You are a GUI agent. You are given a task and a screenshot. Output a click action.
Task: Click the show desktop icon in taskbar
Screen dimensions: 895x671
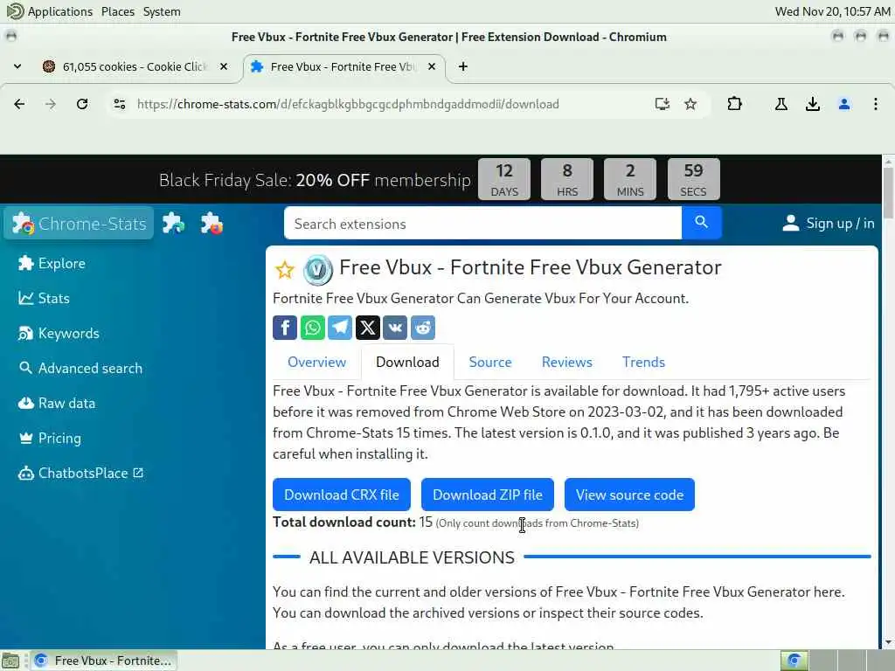pyautogui.click(x=10, y=661)
